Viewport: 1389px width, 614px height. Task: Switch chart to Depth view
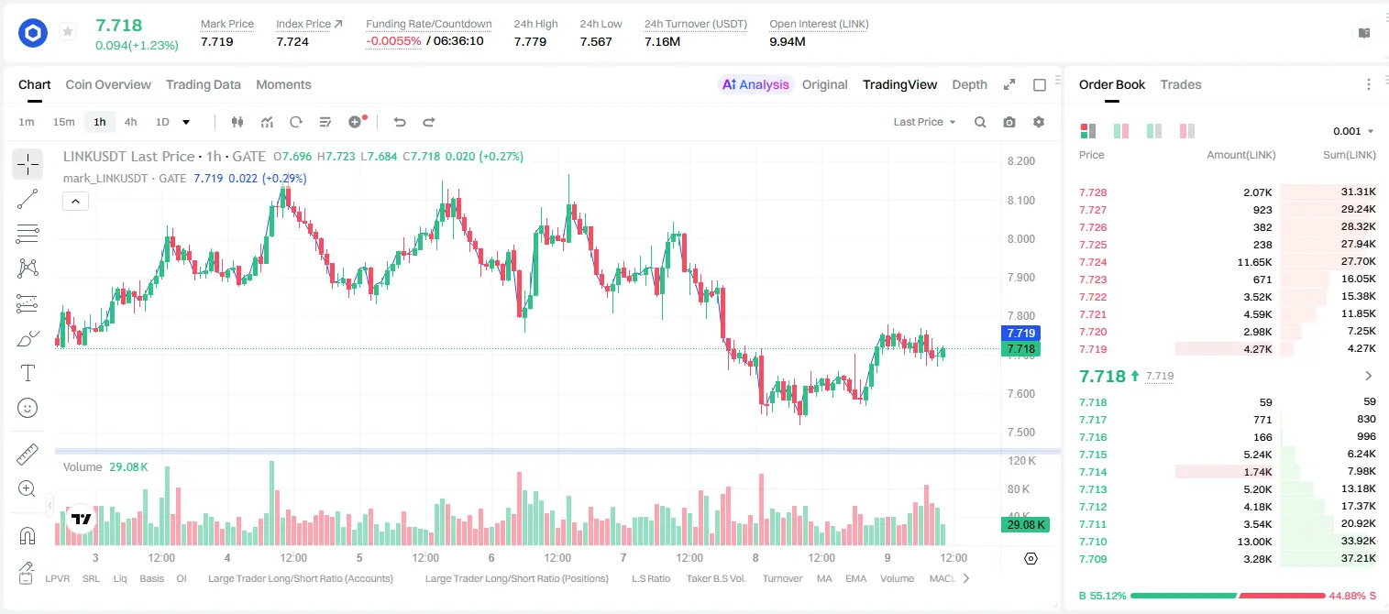coord(969,84)
